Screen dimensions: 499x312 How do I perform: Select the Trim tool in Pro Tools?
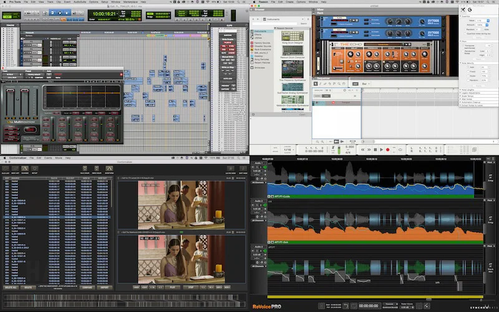coord(52,13)
